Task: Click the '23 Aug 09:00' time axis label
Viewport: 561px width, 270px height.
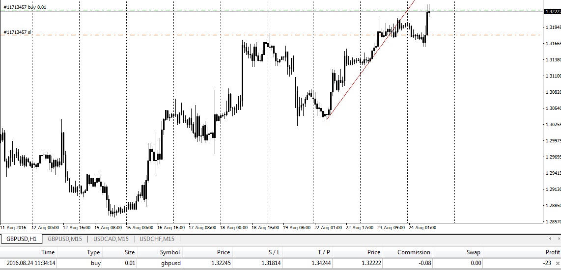Action: point(391,227)
